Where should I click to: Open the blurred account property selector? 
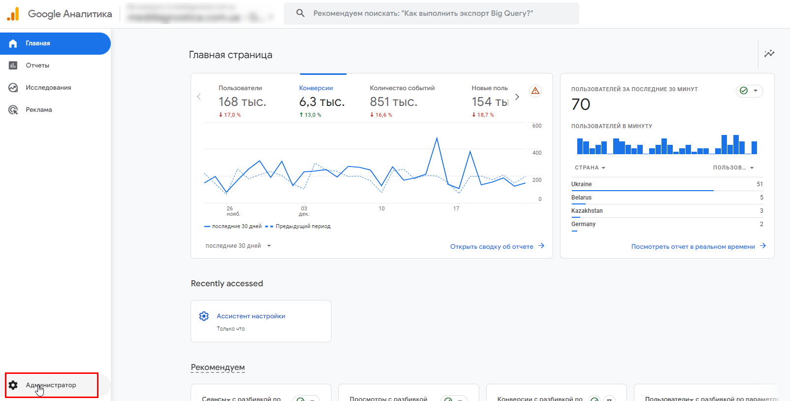(x=200, y=13)
